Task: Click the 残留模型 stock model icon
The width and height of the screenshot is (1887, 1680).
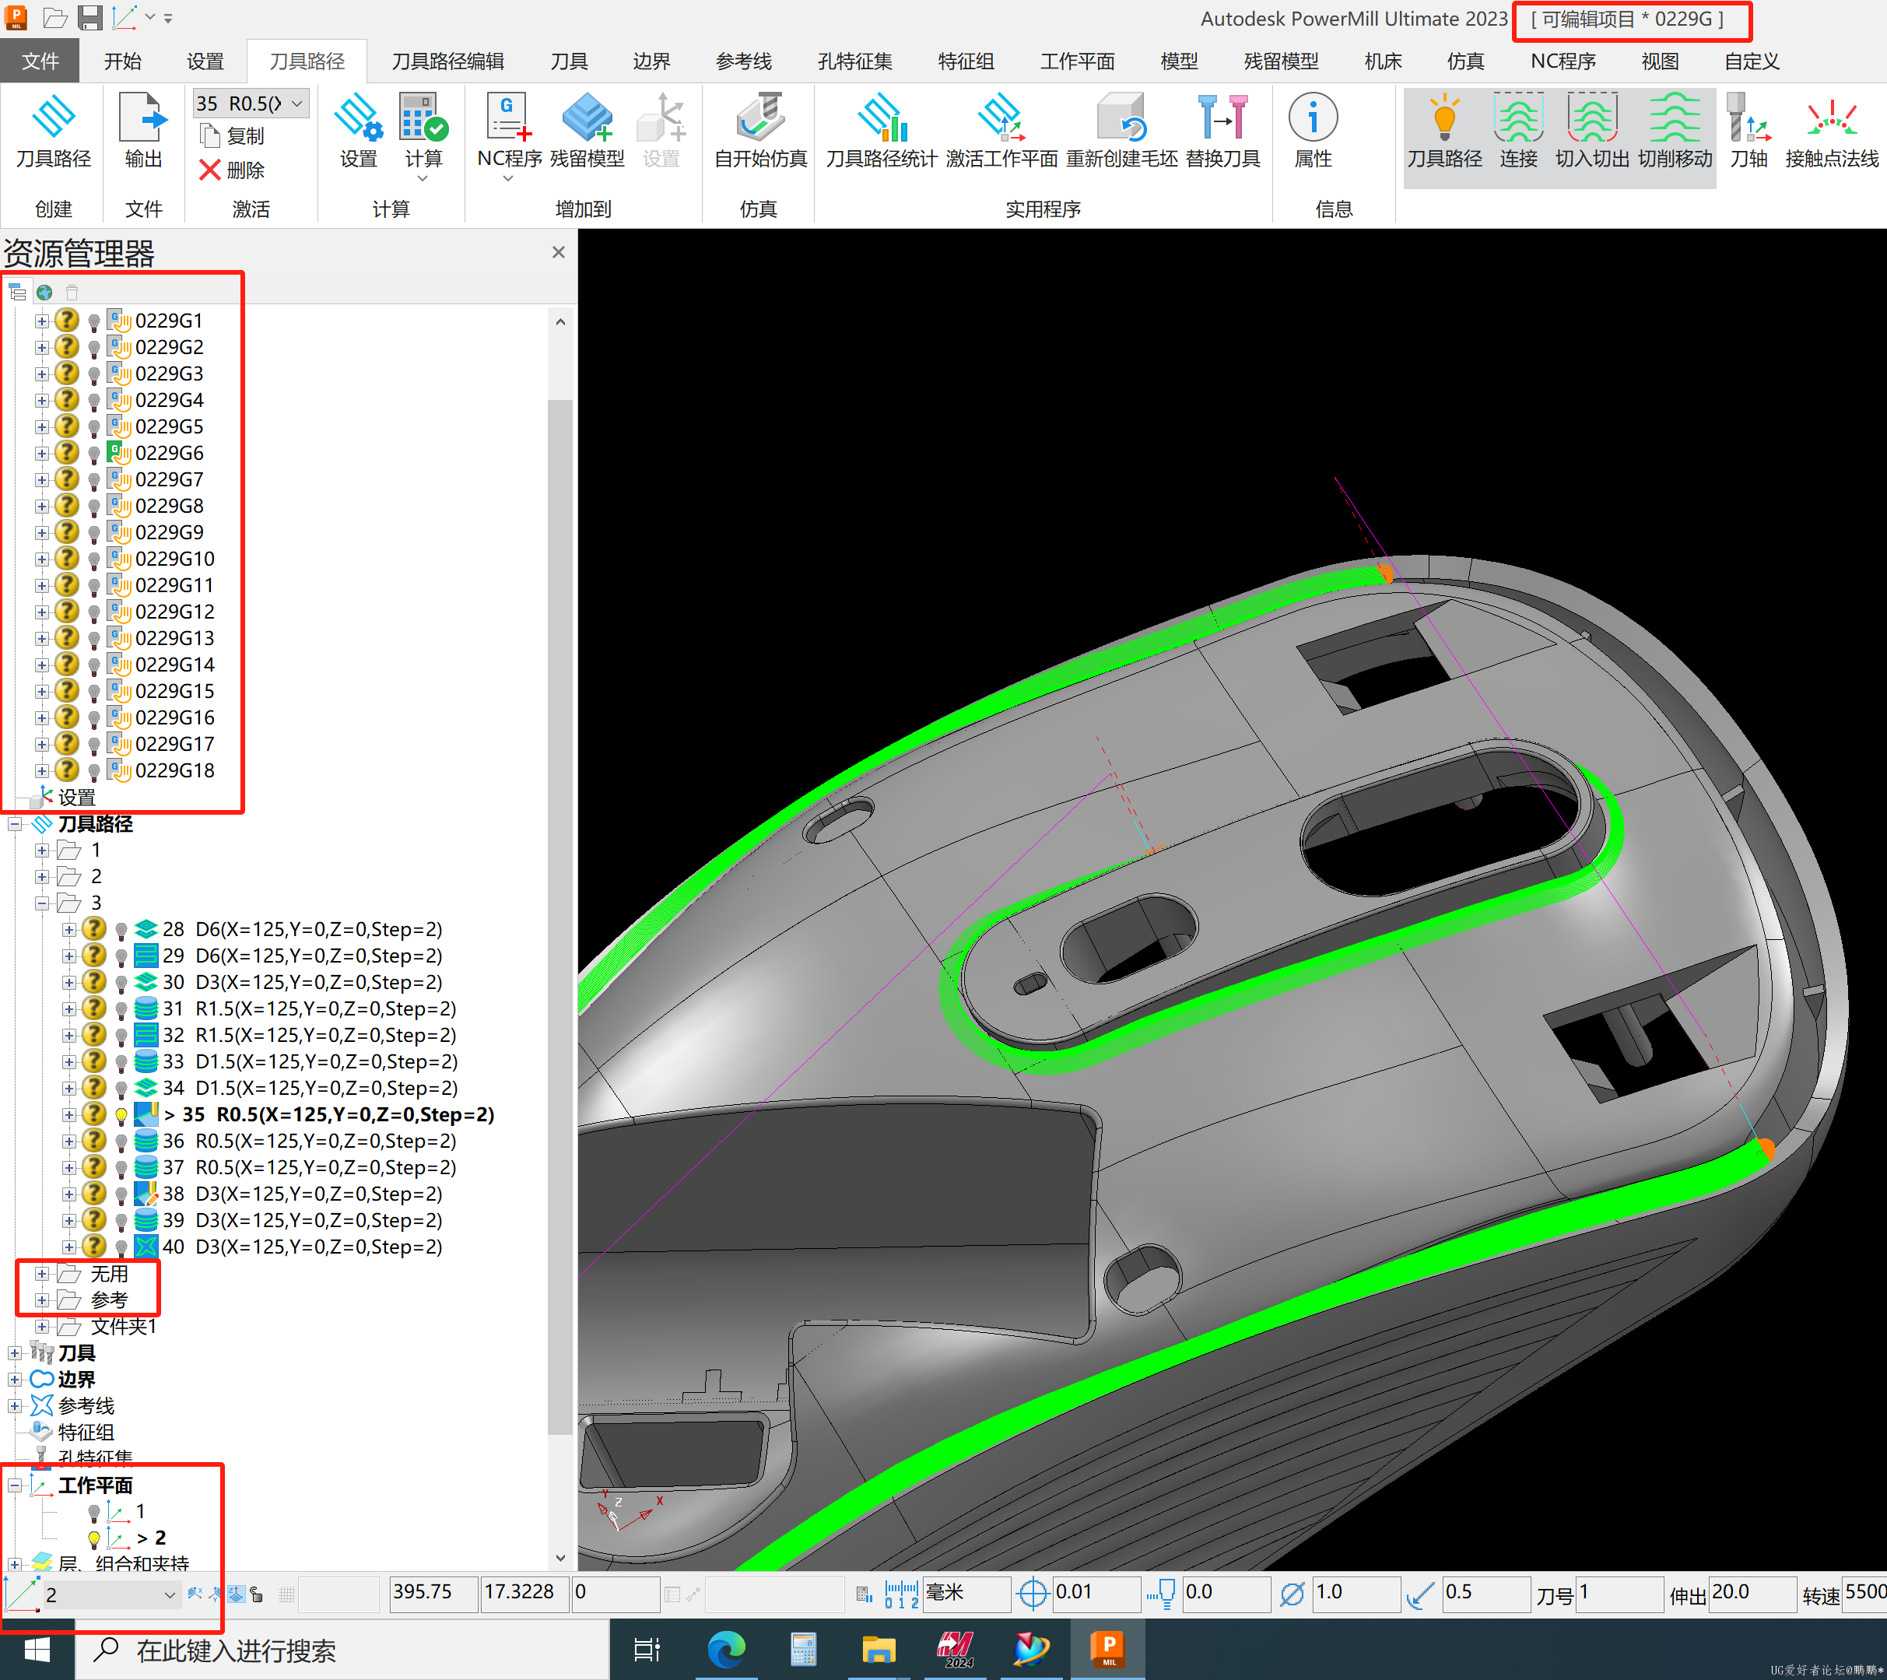Action: click(587, 118)
